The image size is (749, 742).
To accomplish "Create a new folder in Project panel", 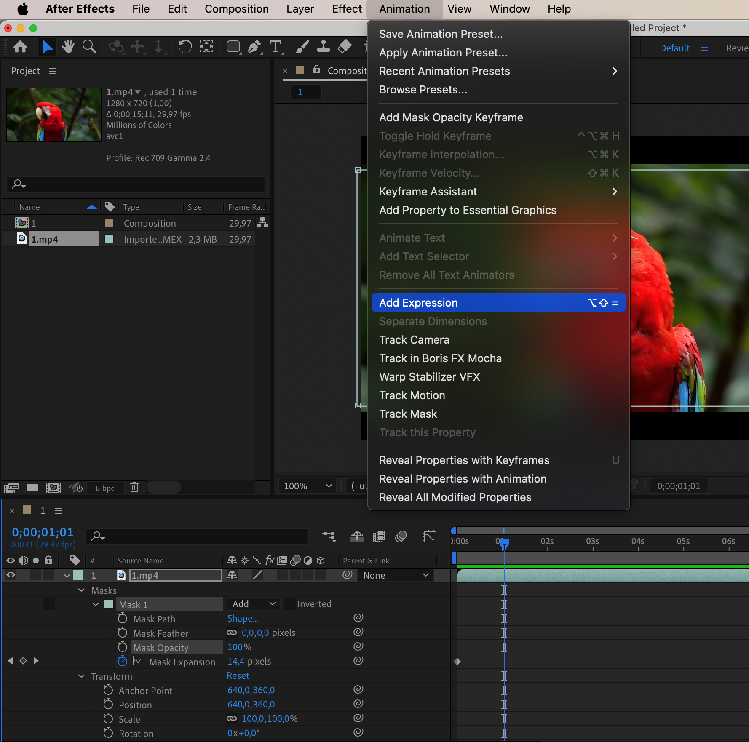I will point(32,487).
